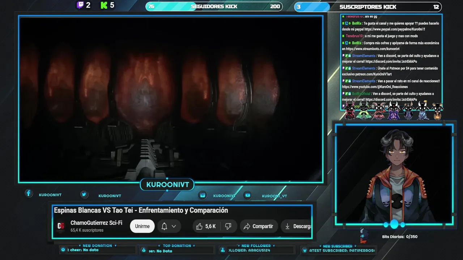Image resolution: width=463 pixels, height=260 pixels.
Task: Click the Unirme join button
Action: [142, 226]
